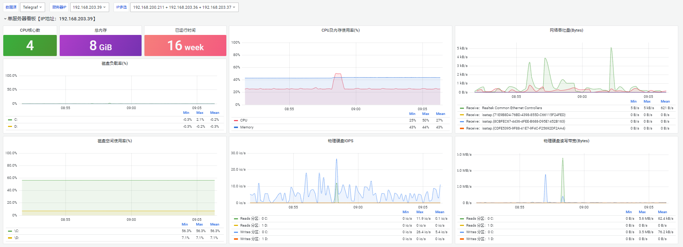Change the blue Memory series color swatch
This screenshot has width=683, height=247.
tap(236, 127)
